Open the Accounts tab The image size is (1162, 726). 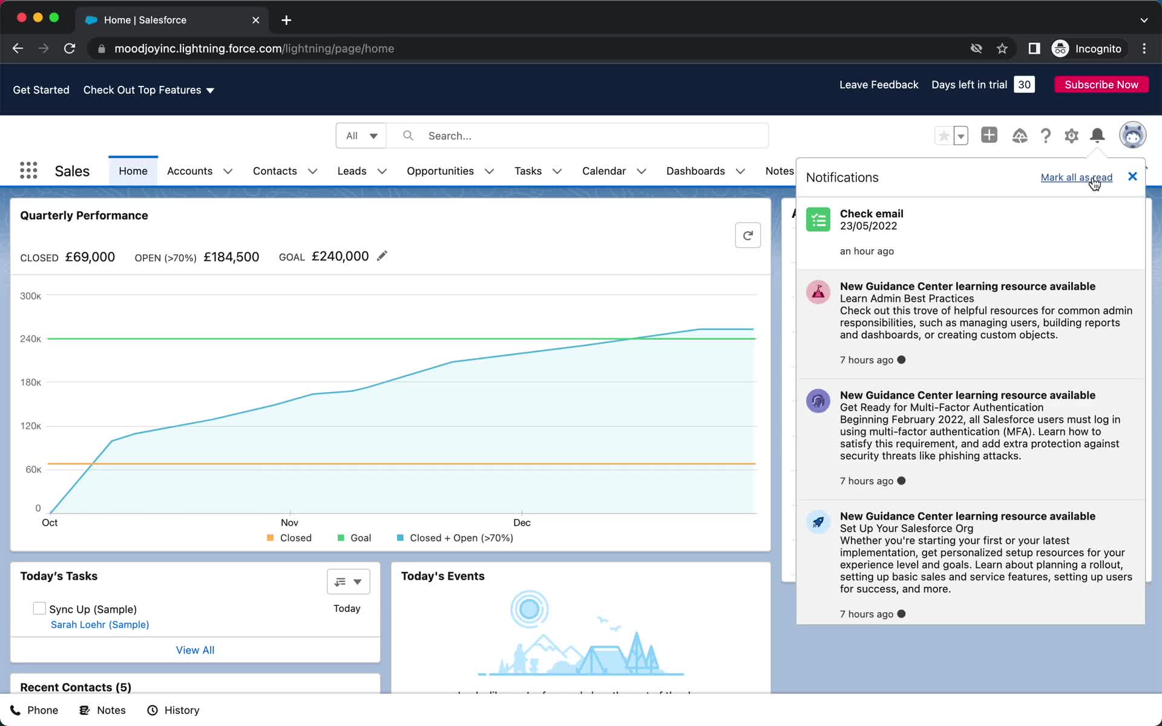189,171
